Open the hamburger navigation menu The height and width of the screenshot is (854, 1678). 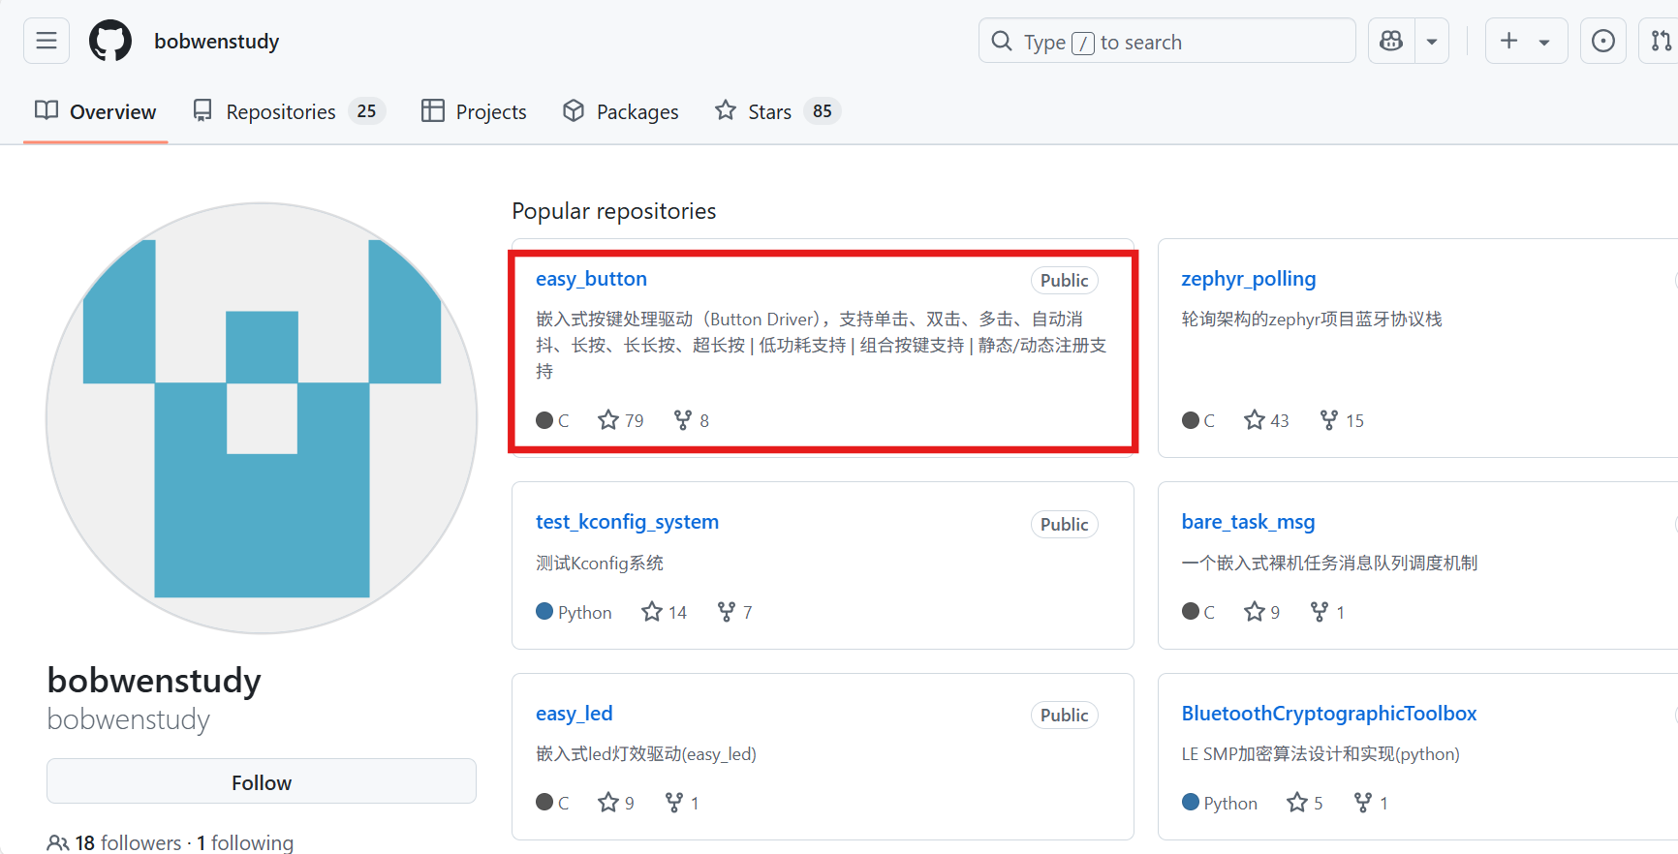click(x=47, y=41)
